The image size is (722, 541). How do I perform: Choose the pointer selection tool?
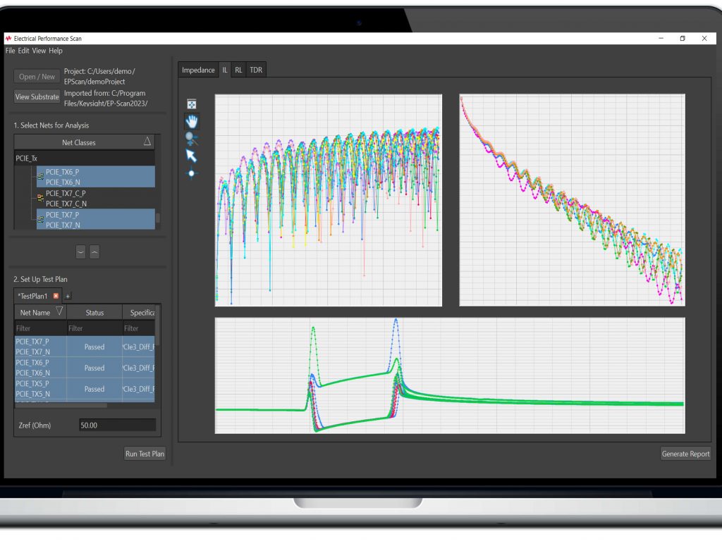[x=191, y=155]
